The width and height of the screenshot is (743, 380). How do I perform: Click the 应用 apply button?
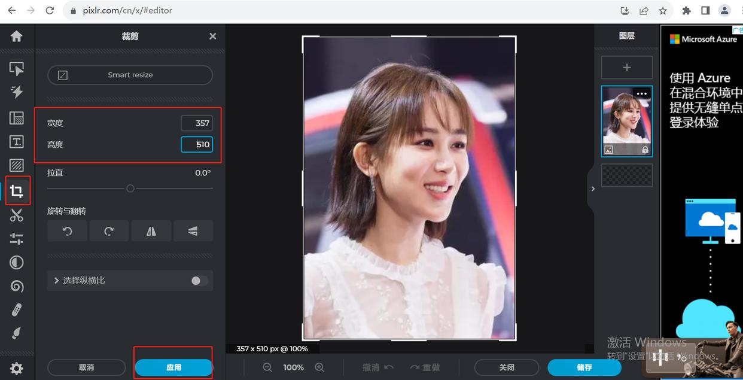tap(173, 367)
